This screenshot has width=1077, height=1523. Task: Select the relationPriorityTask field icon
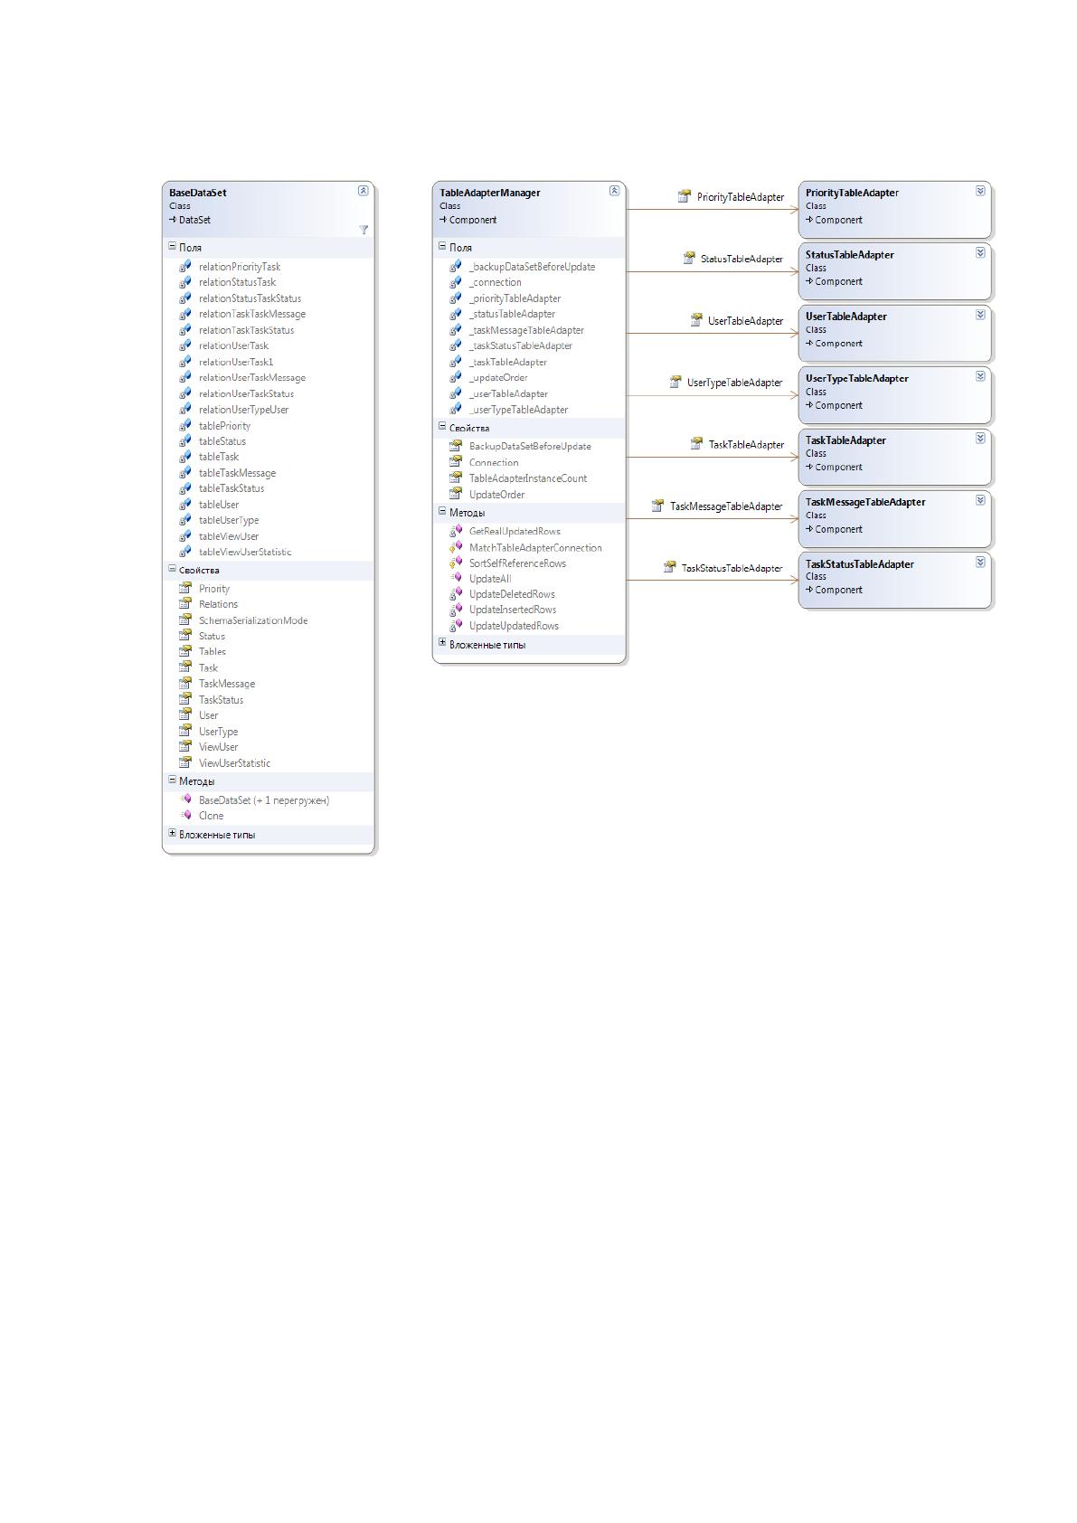pos(184,267)
